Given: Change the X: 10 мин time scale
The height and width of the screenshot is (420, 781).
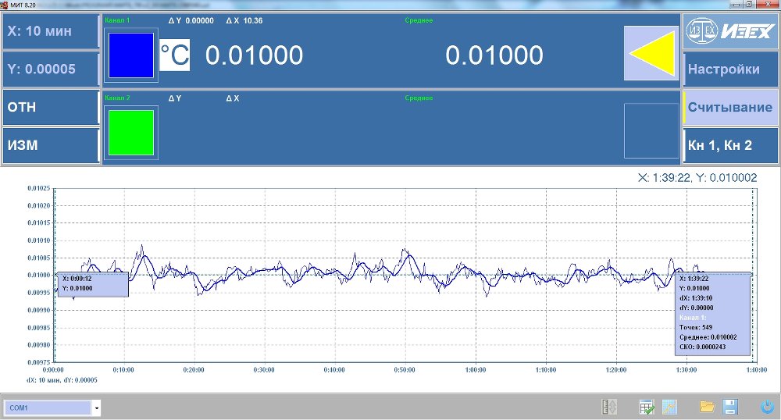Looking at the screenshot, I should click(x=50, y=32).
